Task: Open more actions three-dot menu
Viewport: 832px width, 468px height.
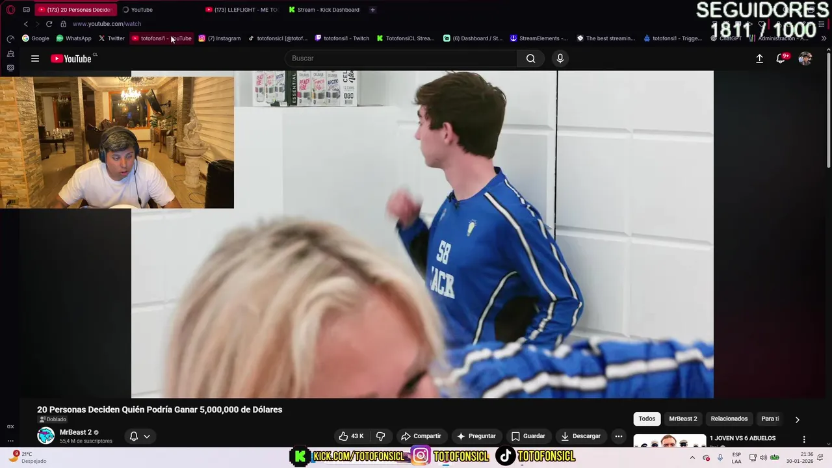Action: tap(619, 436)
